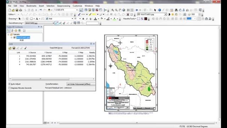The image size is (227, 128).
Task: Open the Find binoculars tool
Action: pos(176,10)
